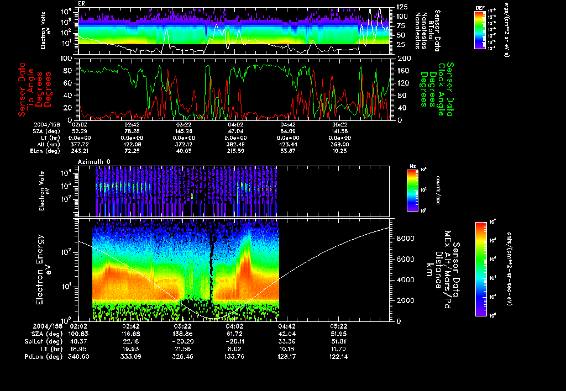Click the 8000 tick on distance axis
The height and width of the screenshot is (391, 566).
click(x=405, y=239)
